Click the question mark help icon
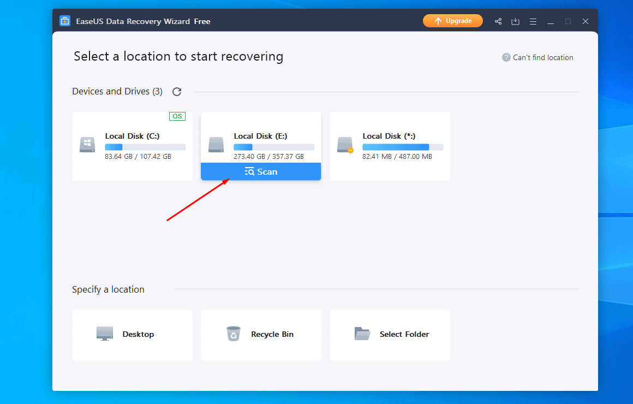 coord(506,57)
